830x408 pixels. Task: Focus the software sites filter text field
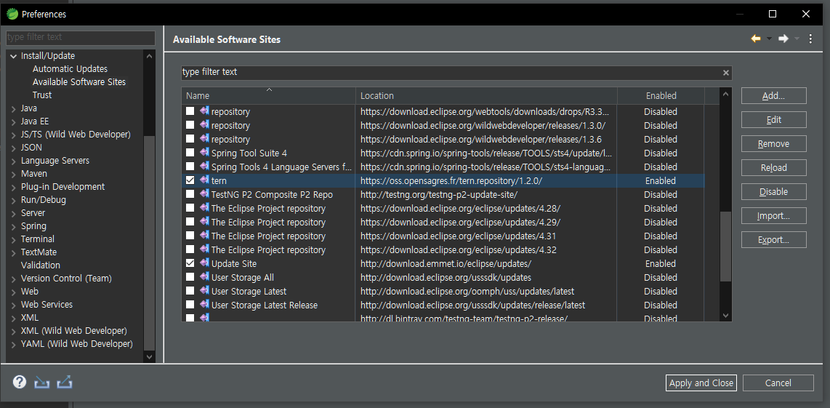pyautogui.click(x=451, y=72)
